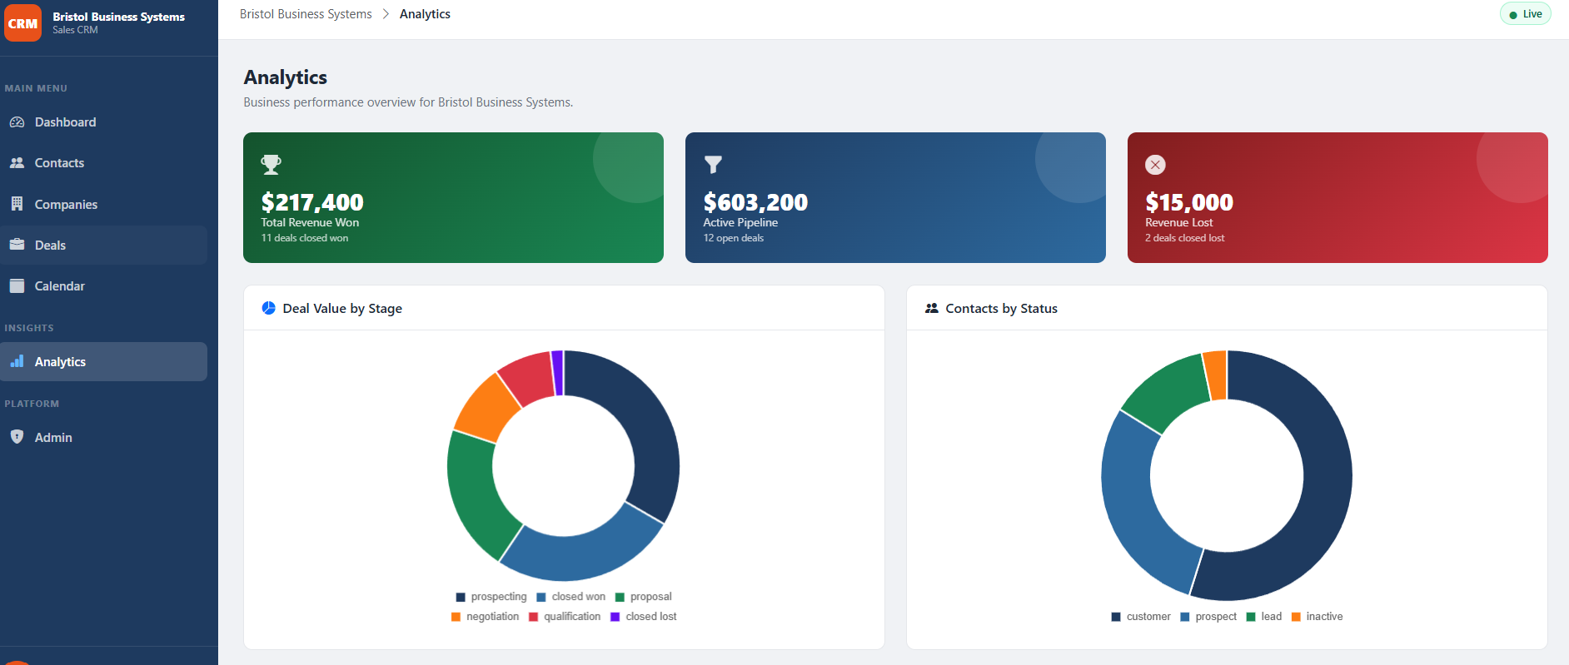Toggle the inactive legend swatch
1569x665 pixels.
[x=1296, y=617]
